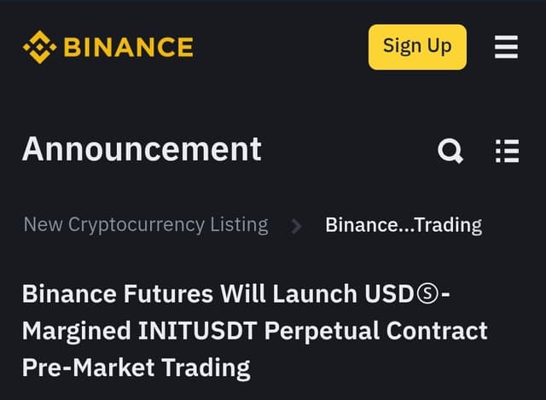Click the circled S symbol in headline

click(427, 294)
